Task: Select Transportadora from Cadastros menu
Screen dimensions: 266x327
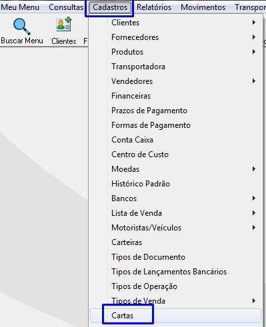Action: (x=175, y=67)
